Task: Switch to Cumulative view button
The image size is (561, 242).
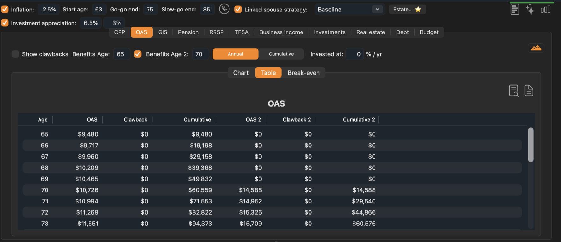Action: click(281, 54)
